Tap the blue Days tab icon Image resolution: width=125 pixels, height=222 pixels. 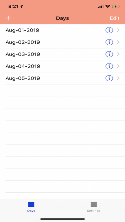click(x=31, y=204)
